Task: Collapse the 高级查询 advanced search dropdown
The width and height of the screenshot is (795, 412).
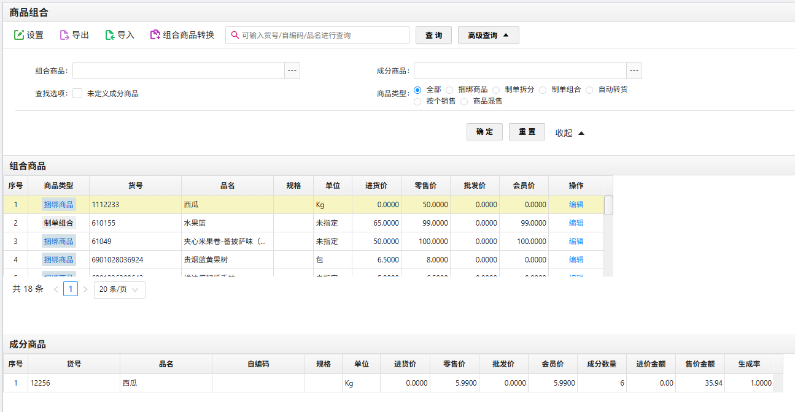Action: [x=489, y=35]
